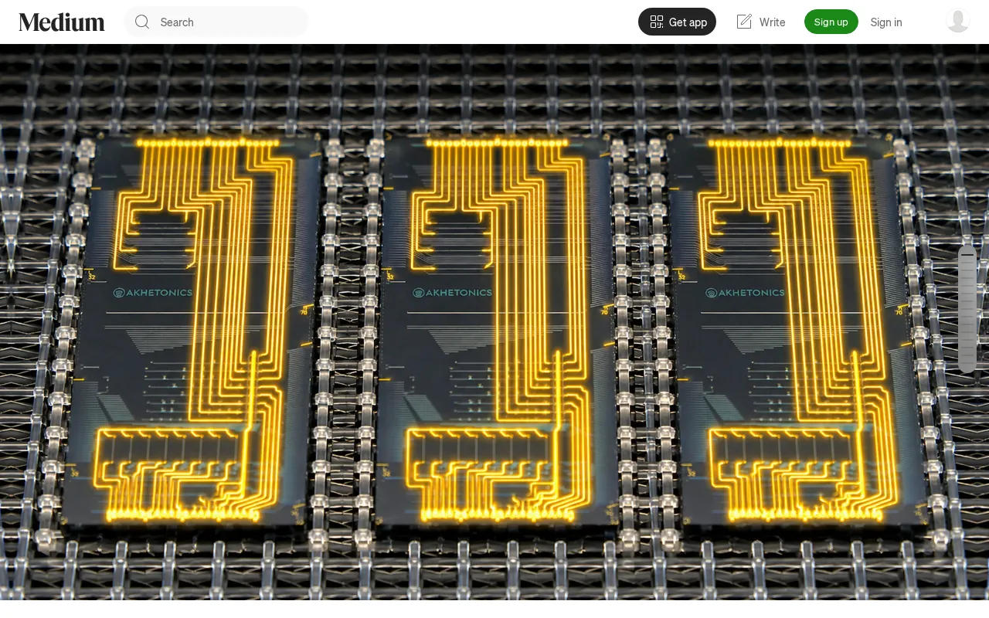The width and height of the screenshot is (989, 618).
Task: Open the Akhetonics chips hero image
Action: click(x=494, y=322)
